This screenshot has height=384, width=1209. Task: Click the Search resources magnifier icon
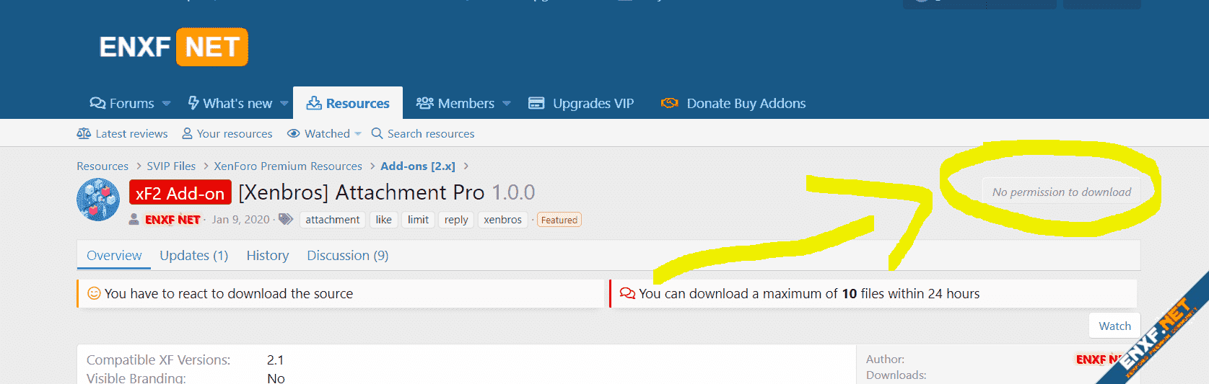377,133
